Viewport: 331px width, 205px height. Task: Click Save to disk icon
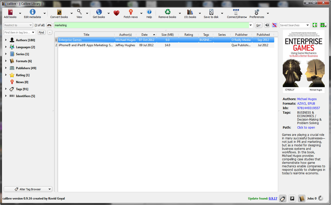[x=211, y=12]
